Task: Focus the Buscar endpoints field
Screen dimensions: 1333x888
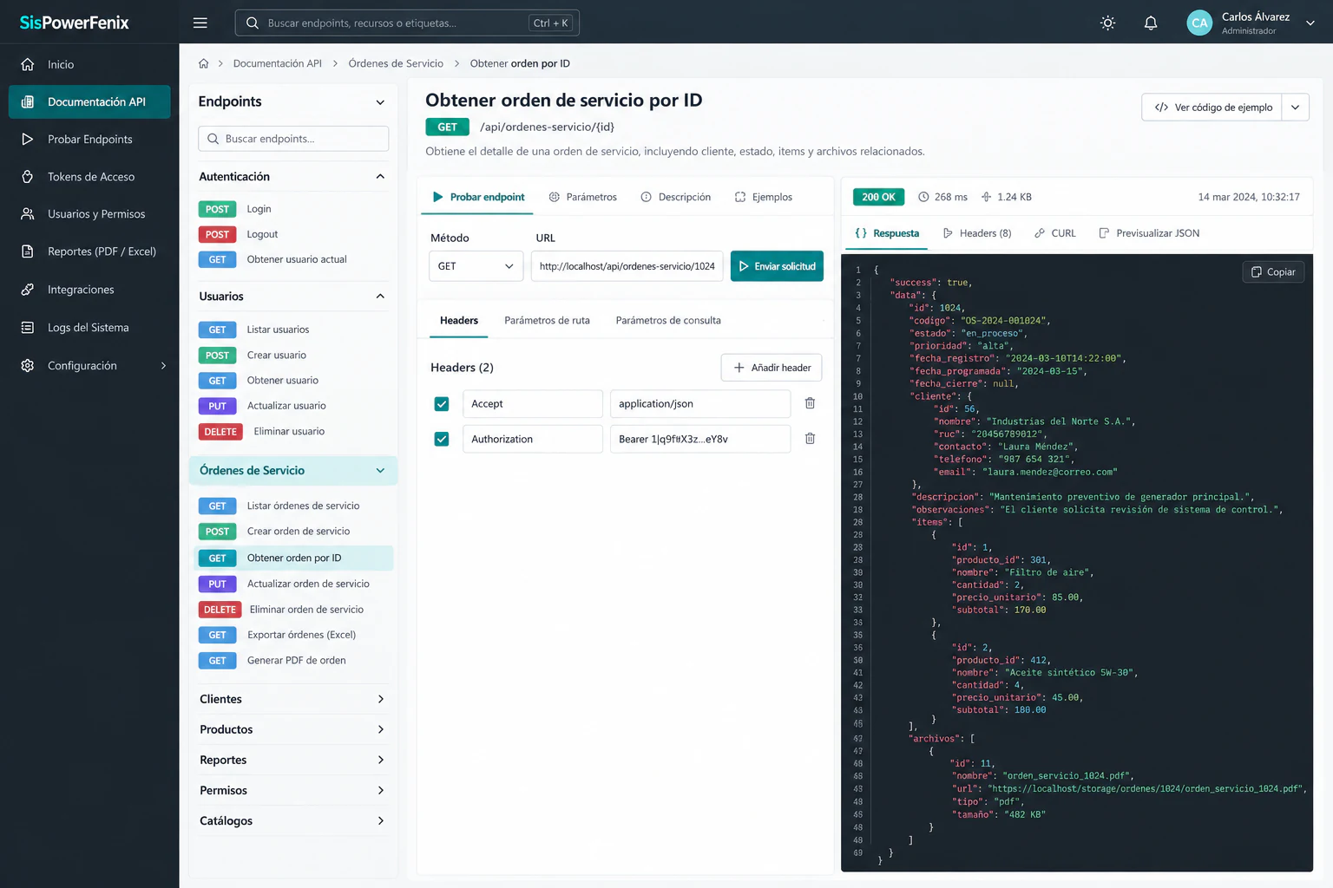Action: (x=293, y=139)
